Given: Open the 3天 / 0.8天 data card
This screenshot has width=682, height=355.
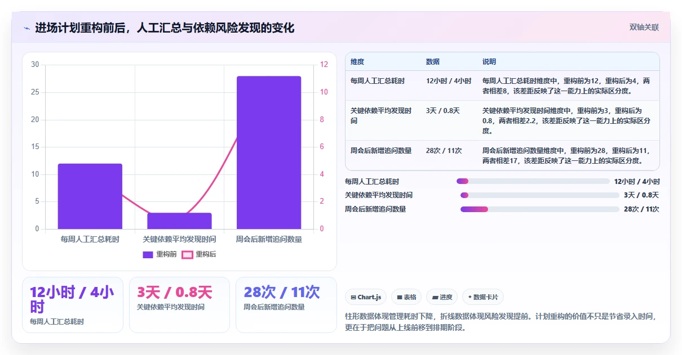Looking at the screenshot, I should pyautogui.click(x=179, y=305).
